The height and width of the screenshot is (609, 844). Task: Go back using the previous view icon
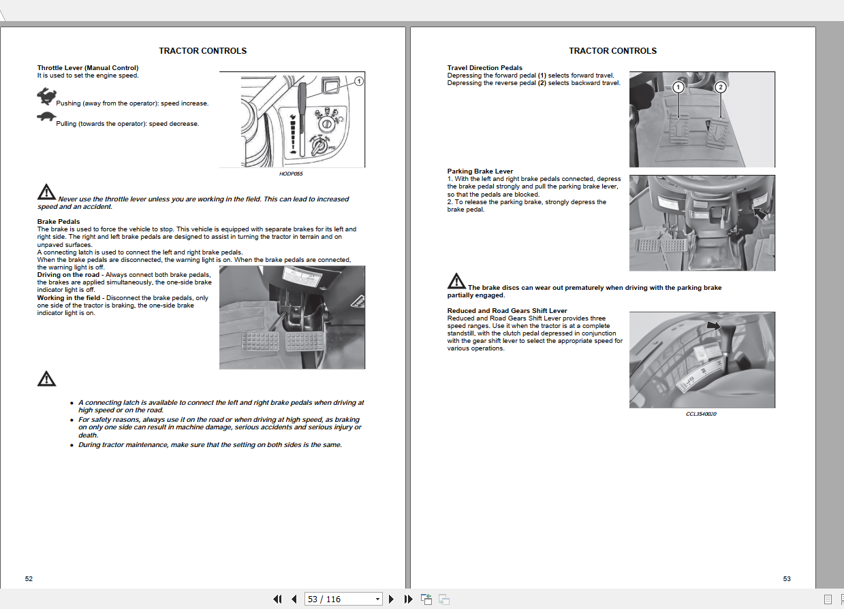(x=426, y=599)
